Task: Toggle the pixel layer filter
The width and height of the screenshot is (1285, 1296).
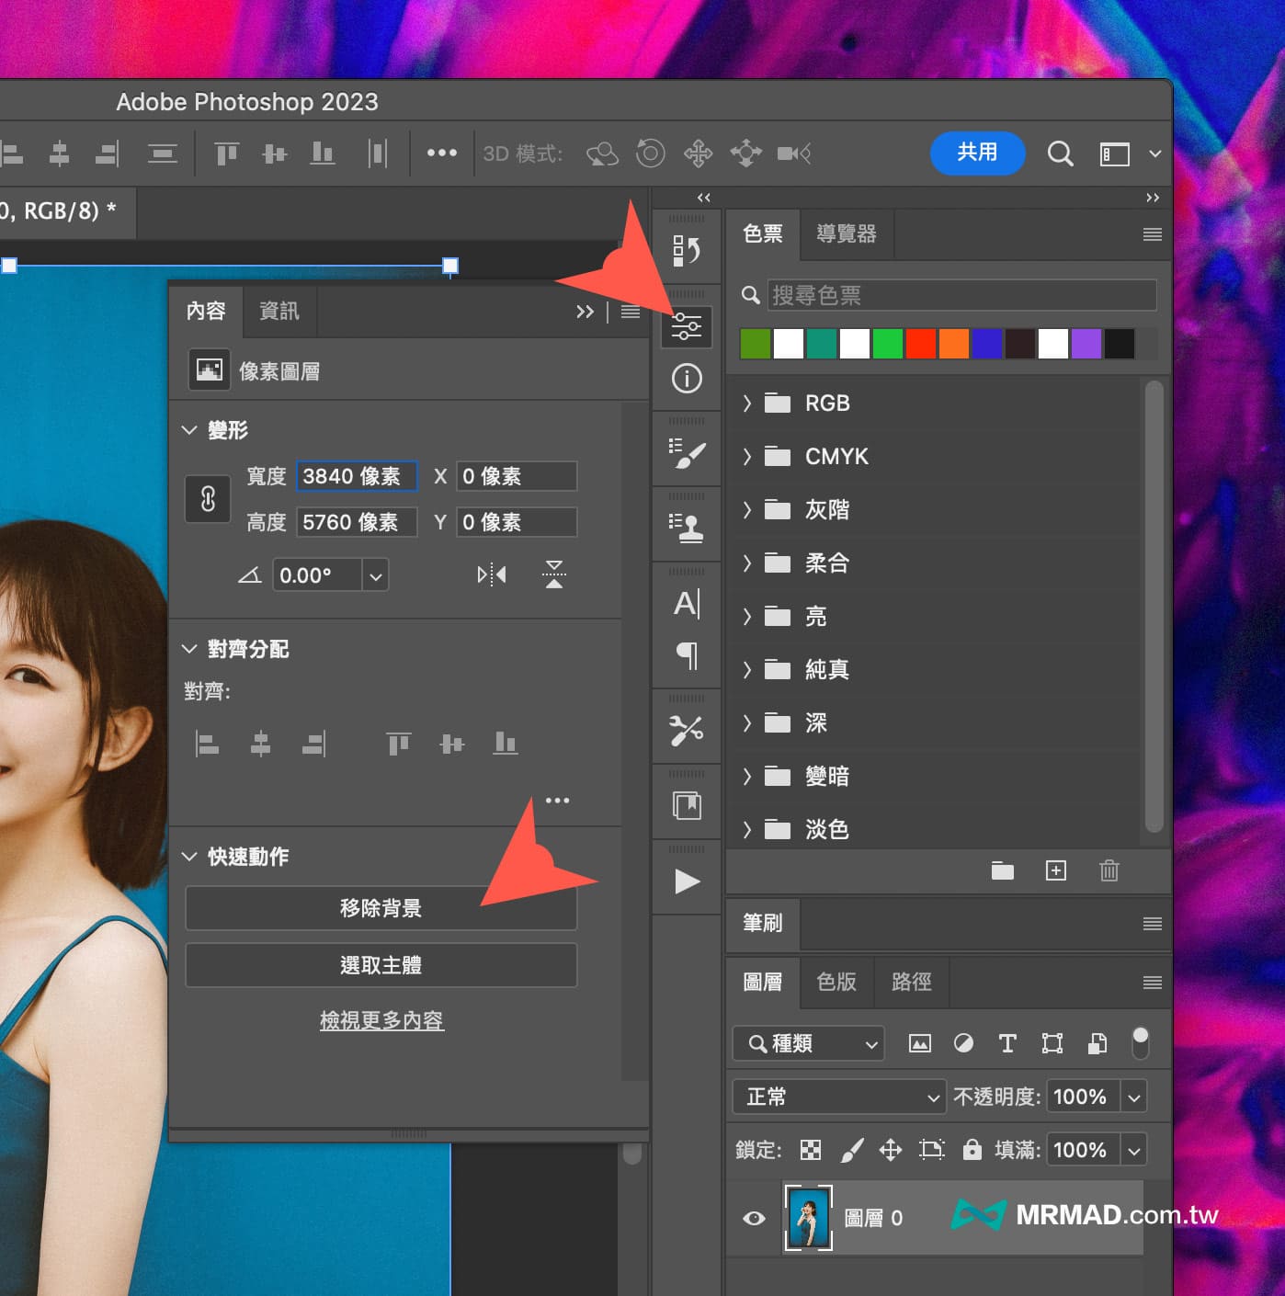Action: pyautogui.click(x=919, y=1043)
